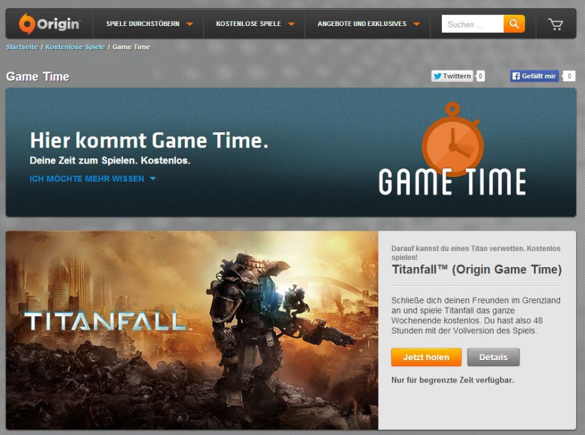Image resolution: width=585 pixels, height=435 pixels.
Task: Click the Origin logo in the header
Action: click(x=49, y=24)
